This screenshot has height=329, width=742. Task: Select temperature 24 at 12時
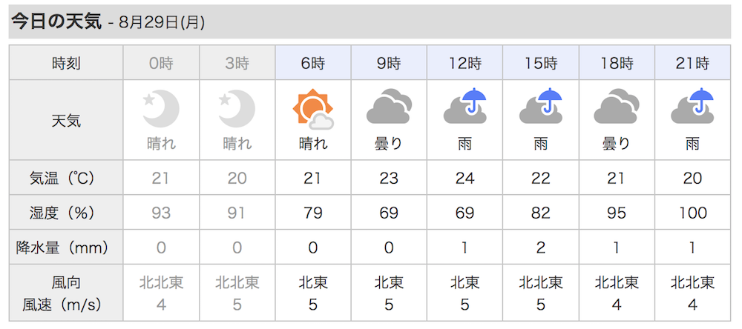(x=464, y=178)
